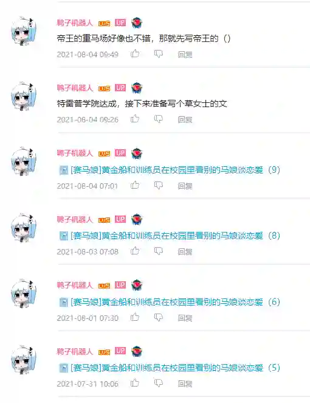
Task: Reply to the comment posted 2021-08-03 07:08
Action: coord(185,251)
